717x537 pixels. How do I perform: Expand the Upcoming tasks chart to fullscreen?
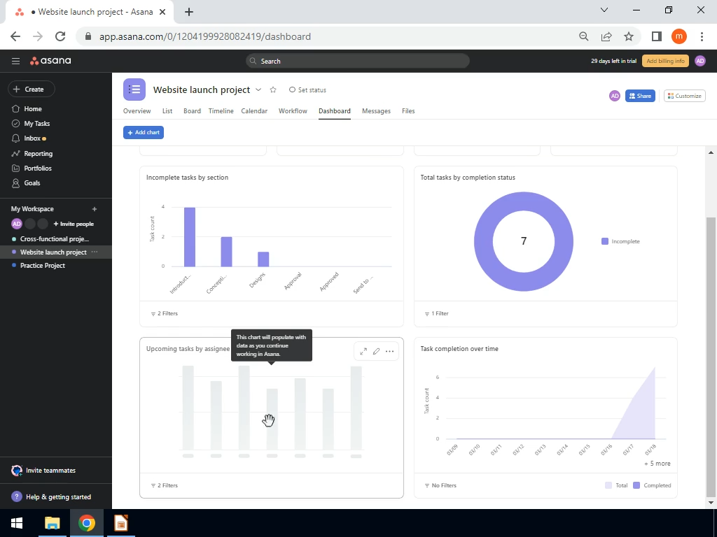(363, 351)
